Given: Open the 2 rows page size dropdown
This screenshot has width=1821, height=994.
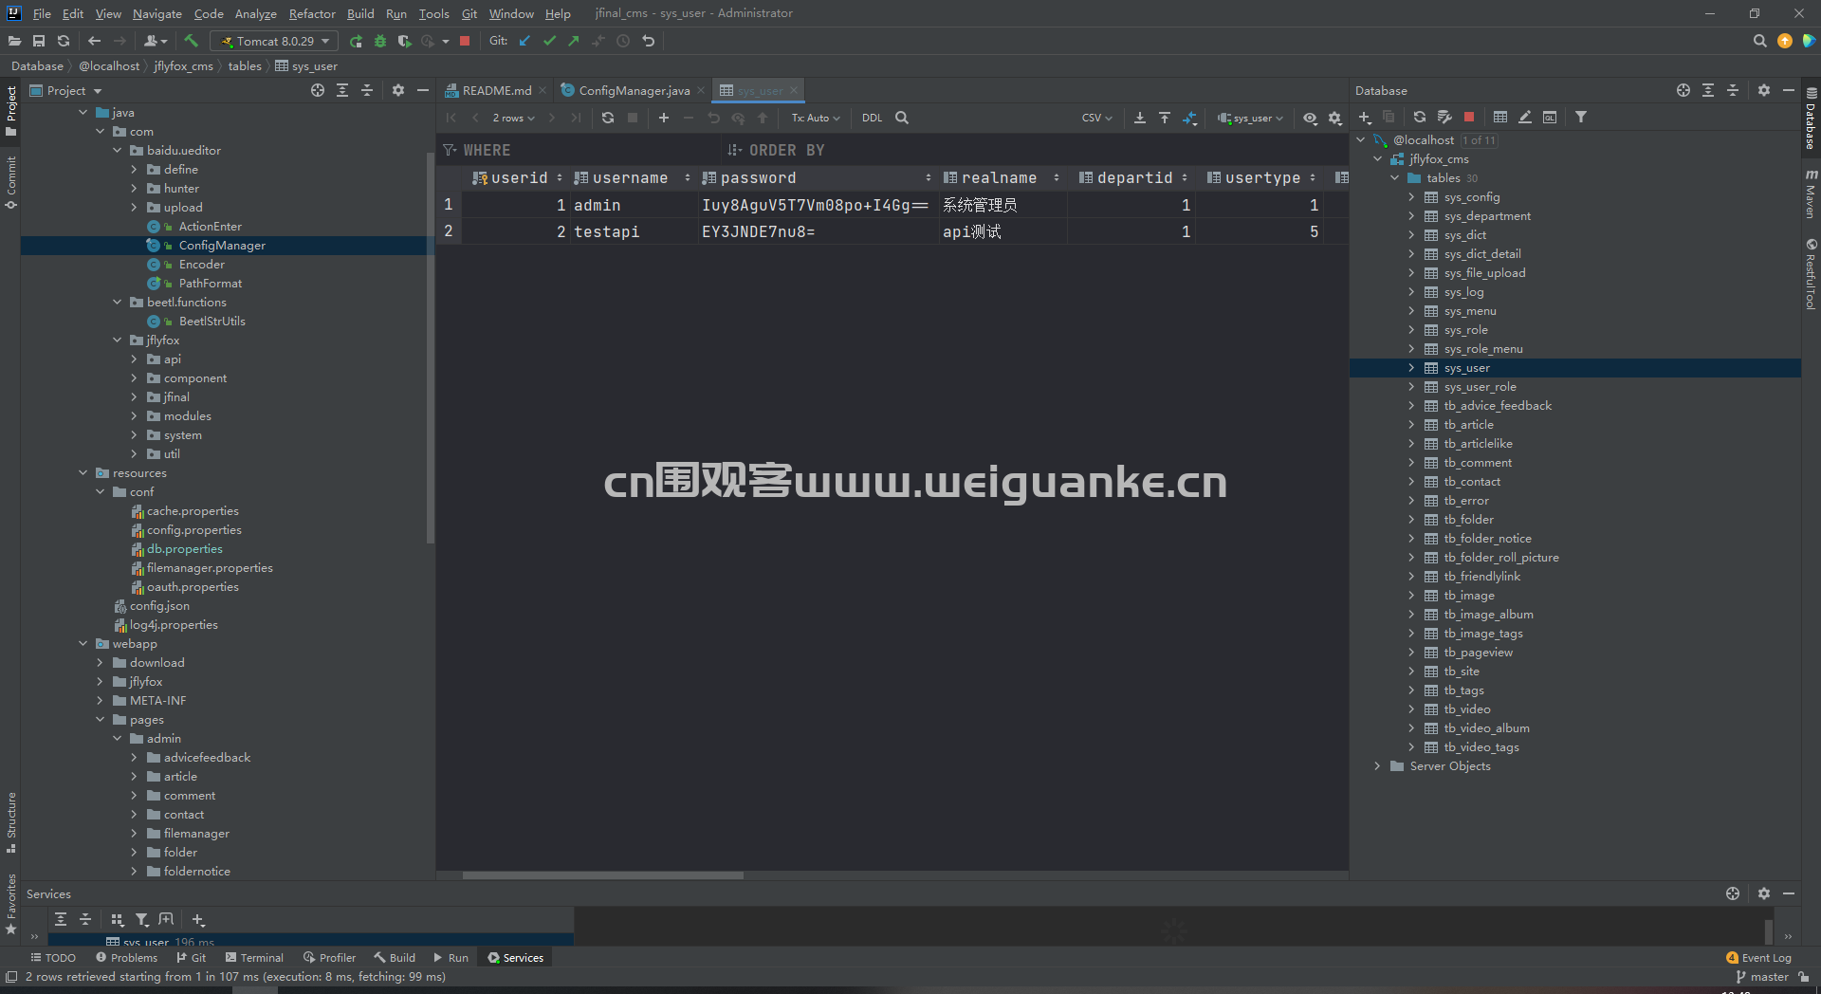Looking at the screenshot, I should (x=513, y=118).
